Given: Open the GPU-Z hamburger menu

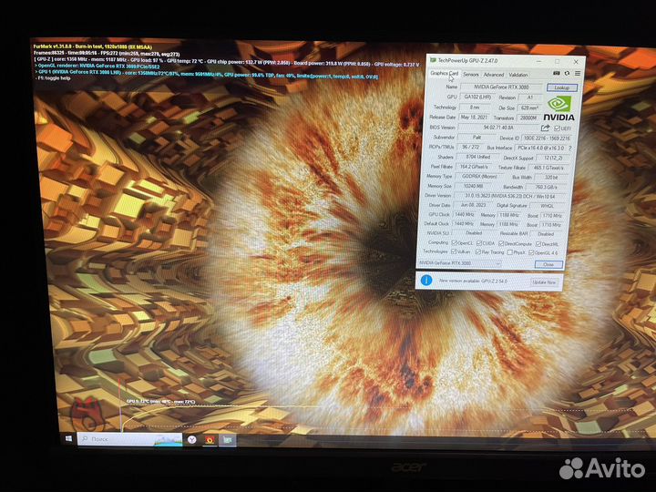Looking at the screenshot, I should (x=578, y=73).
